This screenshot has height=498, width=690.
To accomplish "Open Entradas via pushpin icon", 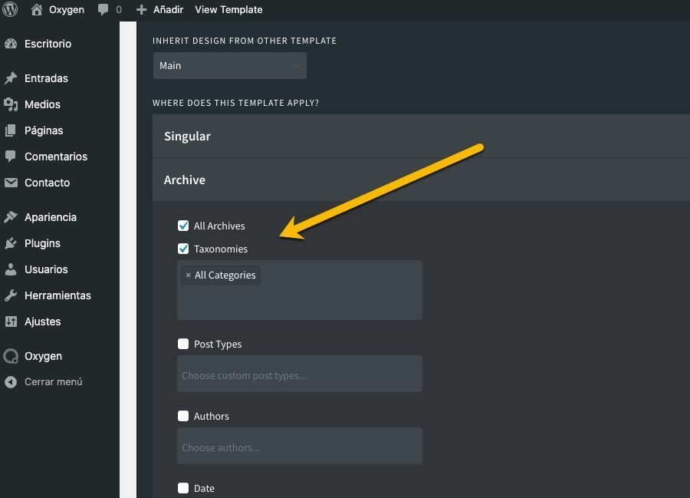I will coord(11,78).
